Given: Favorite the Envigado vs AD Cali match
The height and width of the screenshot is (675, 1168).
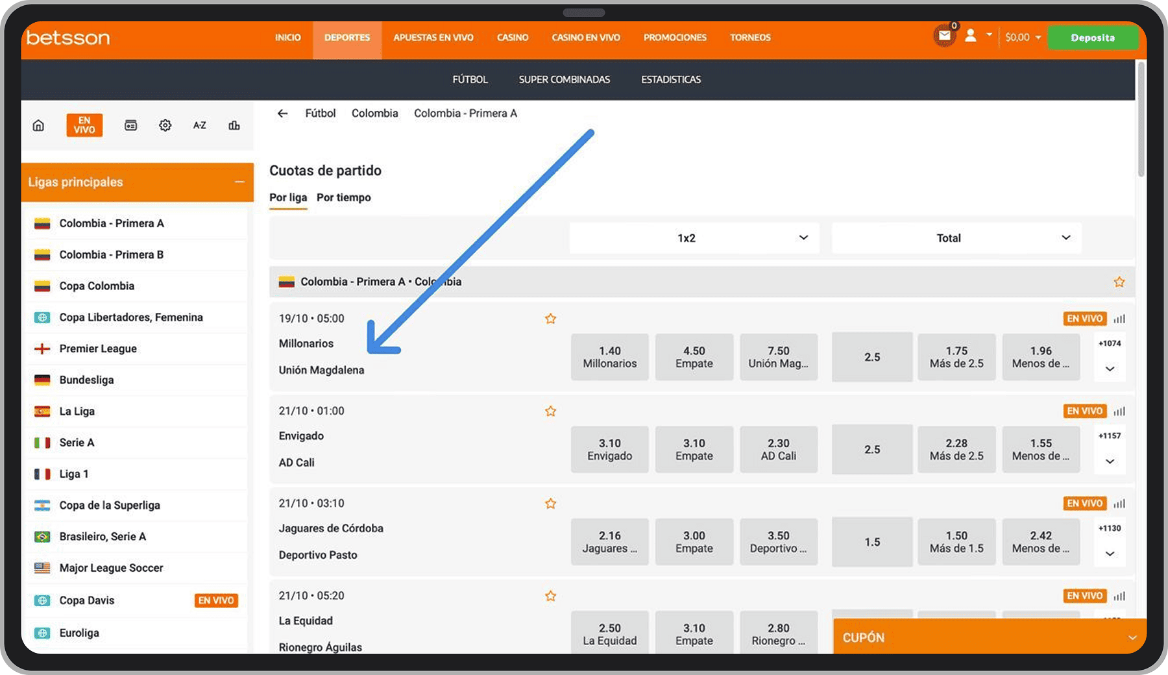Looking at the screenshot, I should point(550,411).
